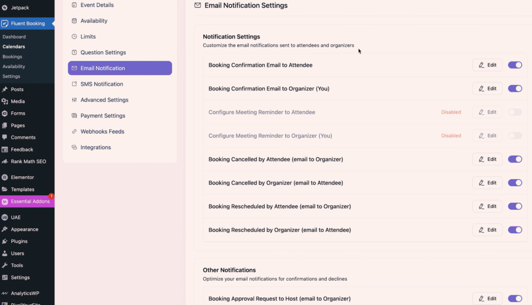532x305 pixels.
Task: Toggle Booking Approval Request to Host notification
Action: (515, 298)
